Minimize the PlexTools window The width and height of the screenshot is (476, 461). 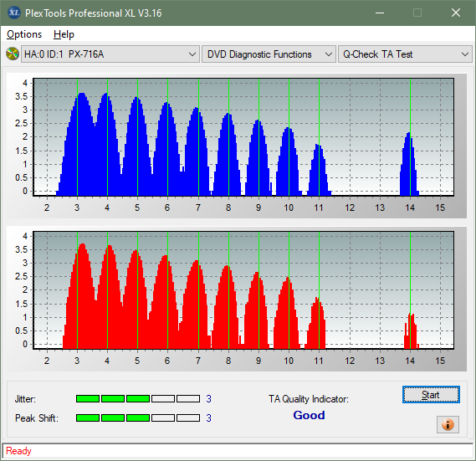coord(380,13)
